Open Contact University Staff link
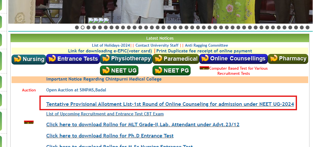Image resolution: width=313 pixels, height=147 pixels. pyautogui.click(x=157, y=45)
